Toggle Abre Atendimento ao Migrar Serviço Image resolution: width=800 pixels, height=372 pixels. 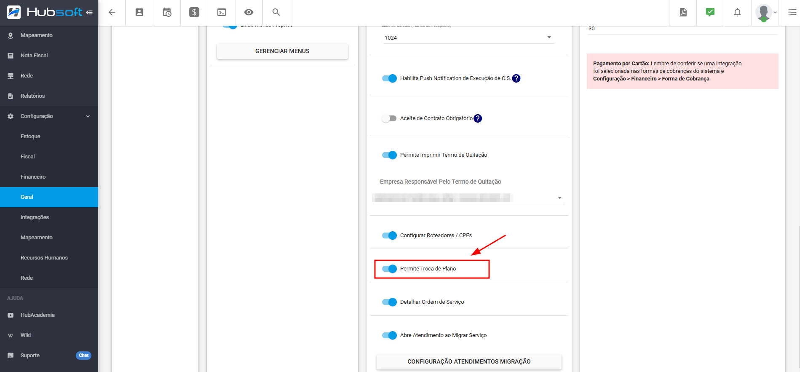(389, 335)
